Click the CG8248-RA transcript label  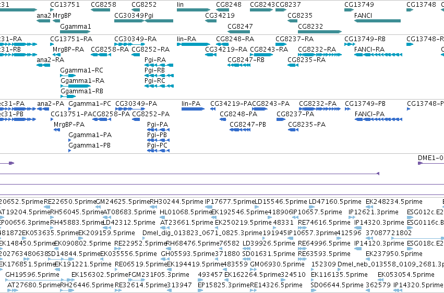235,39
